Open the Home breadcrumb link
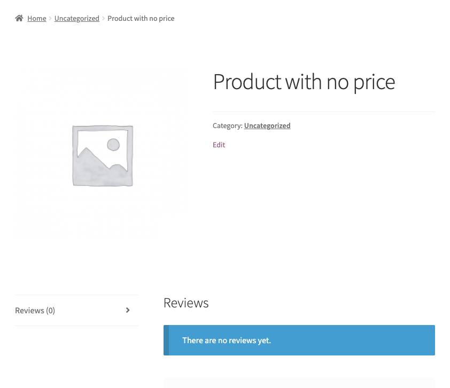 [x=36, y=18]
